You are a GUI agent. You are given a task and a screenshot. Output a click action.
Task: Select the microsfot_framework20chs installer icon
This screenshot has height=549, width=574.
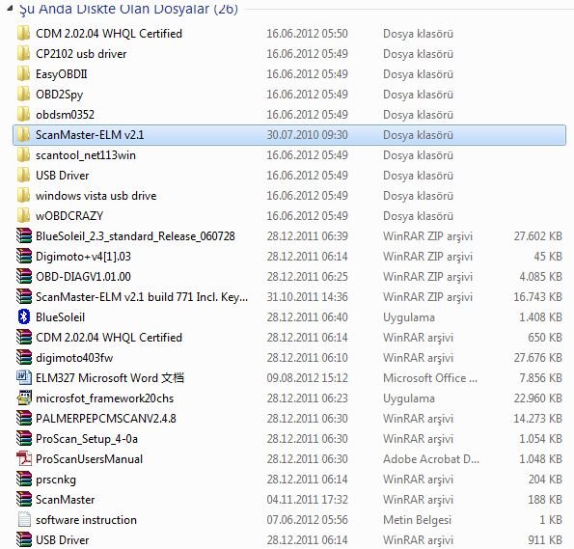(24, 398)
